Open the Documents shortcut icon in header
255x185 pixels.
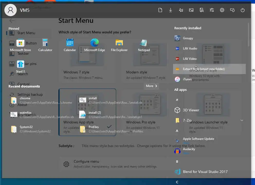point(160,10)
